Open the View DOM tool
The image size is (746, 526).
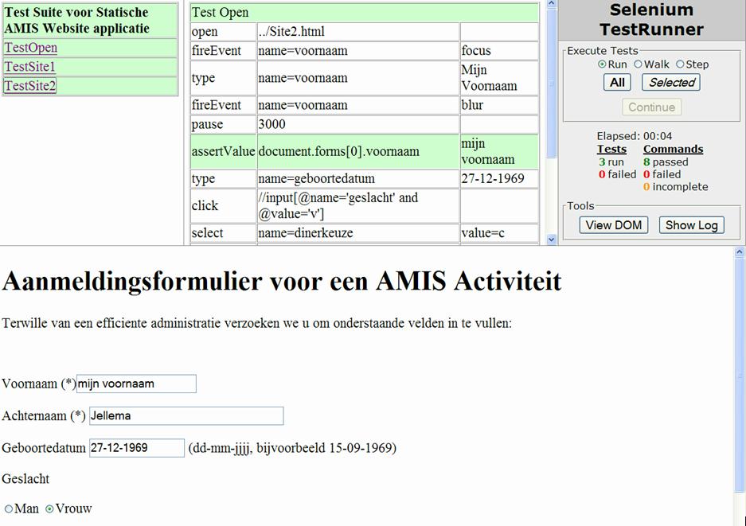[613, 225]
